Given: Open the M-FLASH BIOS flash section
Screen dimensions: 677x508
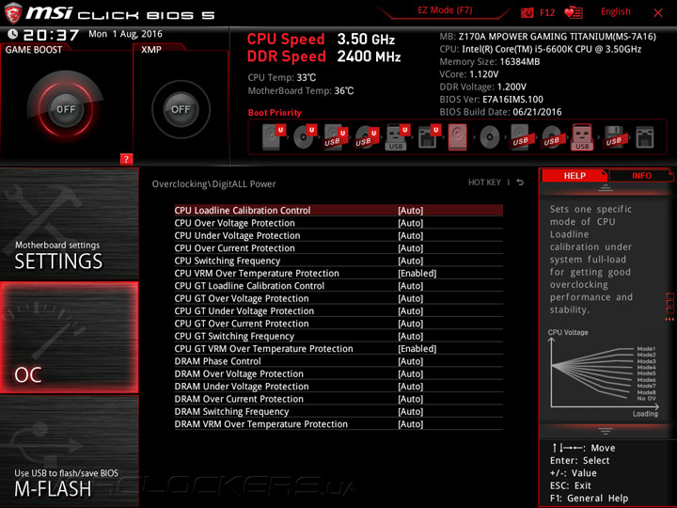Looking at the screenshot, I should (x=69, y=451).
